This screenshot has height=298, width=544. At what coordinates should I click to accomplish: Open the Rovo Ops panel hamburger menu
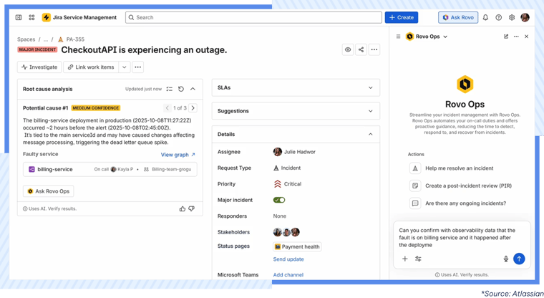point(398,37)
